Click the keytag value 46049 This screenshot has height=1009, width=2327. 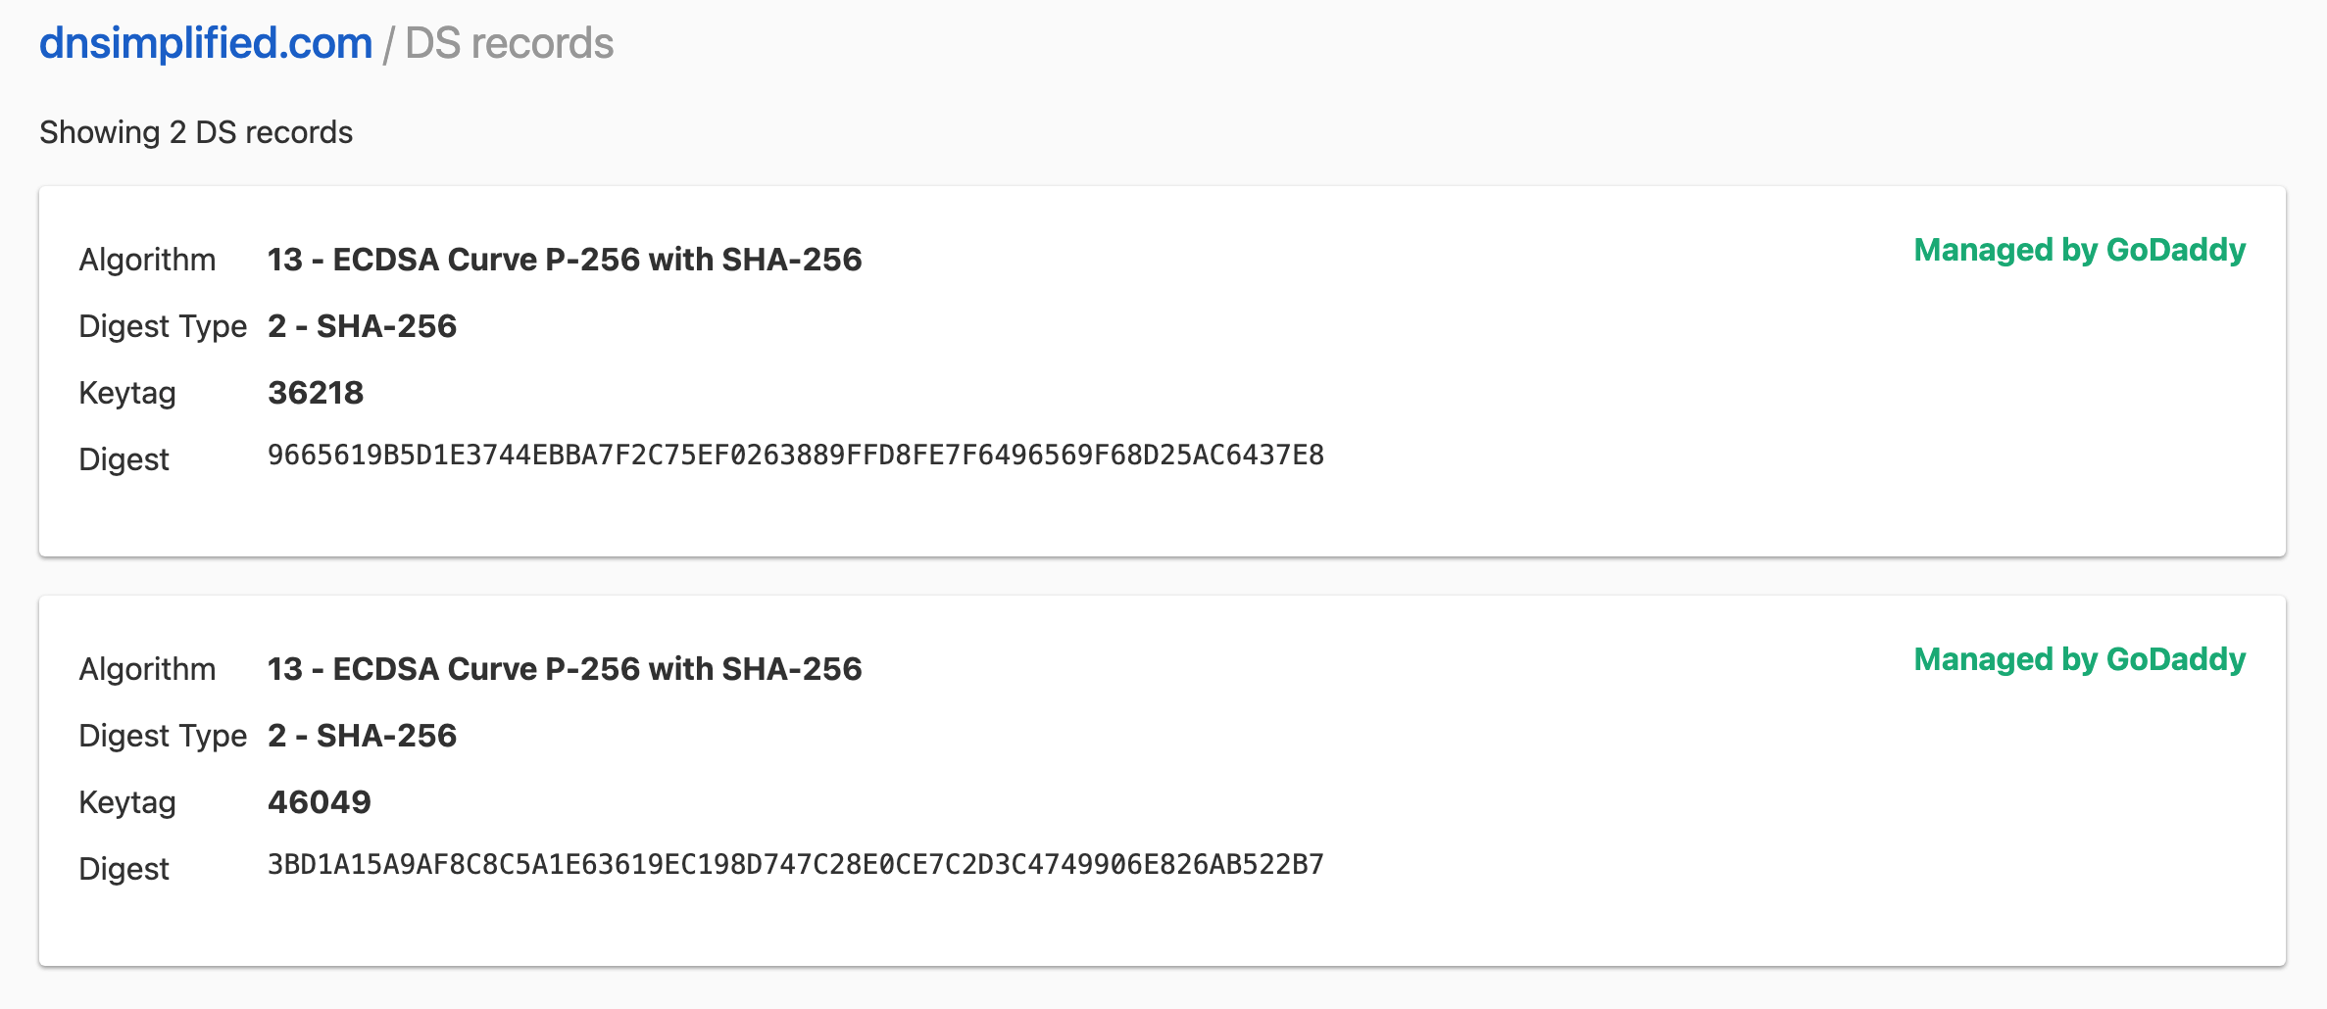tap(321, 800)
